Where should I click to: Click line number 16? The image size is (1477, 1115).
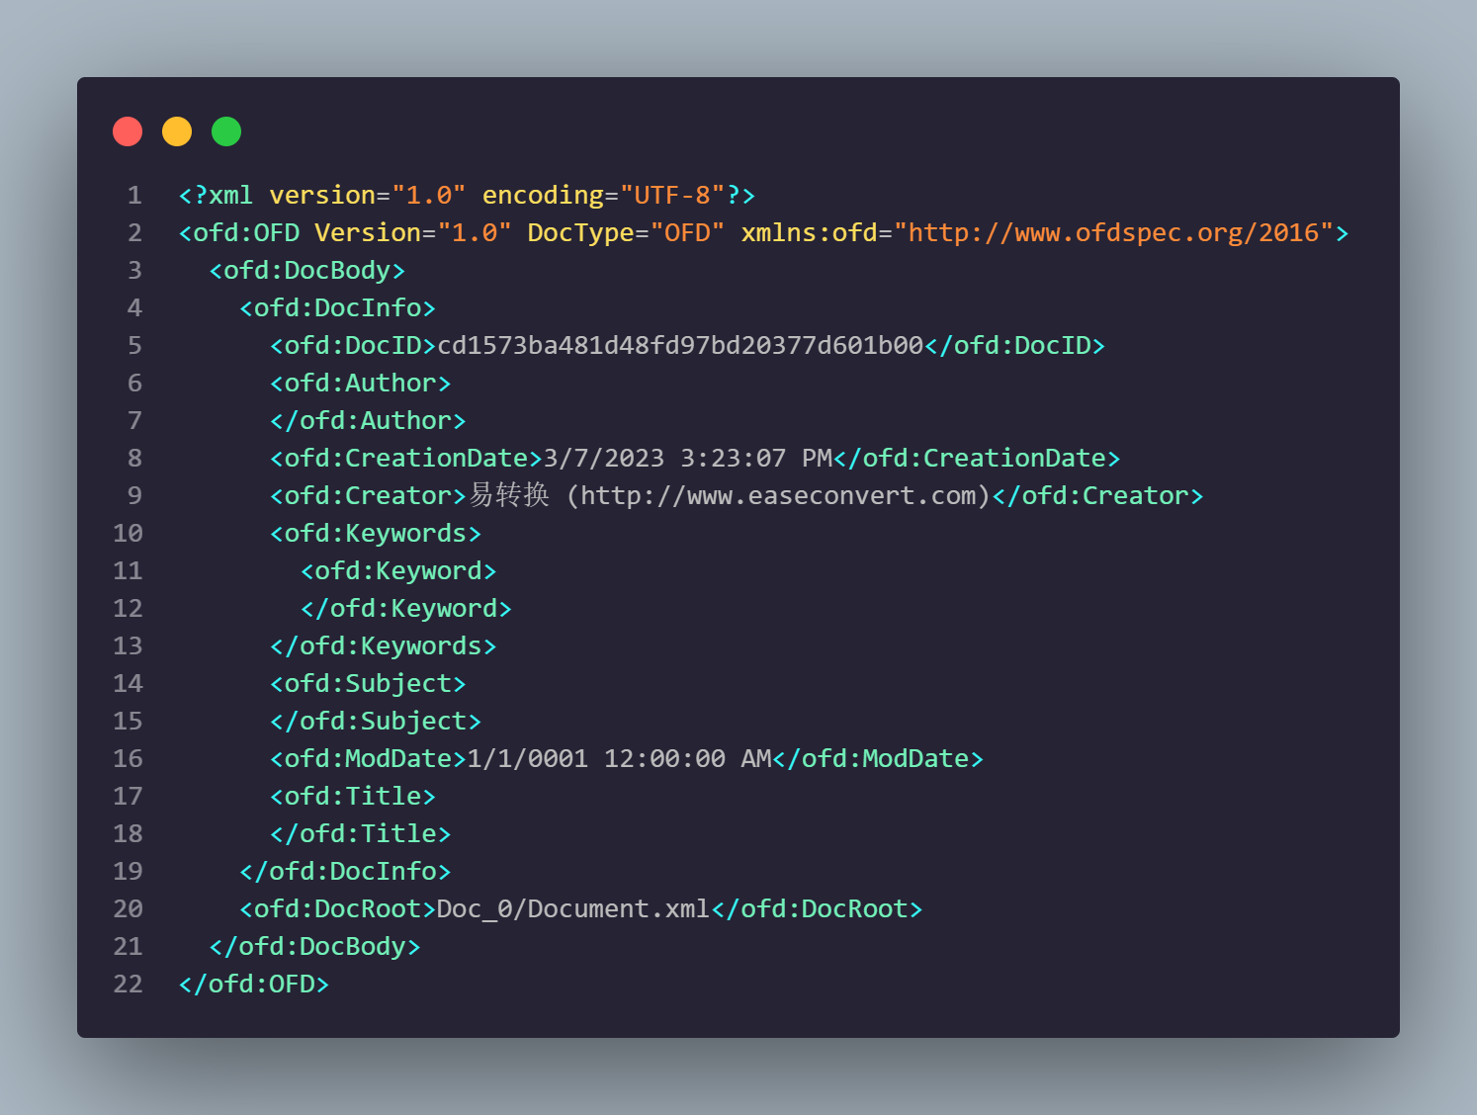pos(128,759)
